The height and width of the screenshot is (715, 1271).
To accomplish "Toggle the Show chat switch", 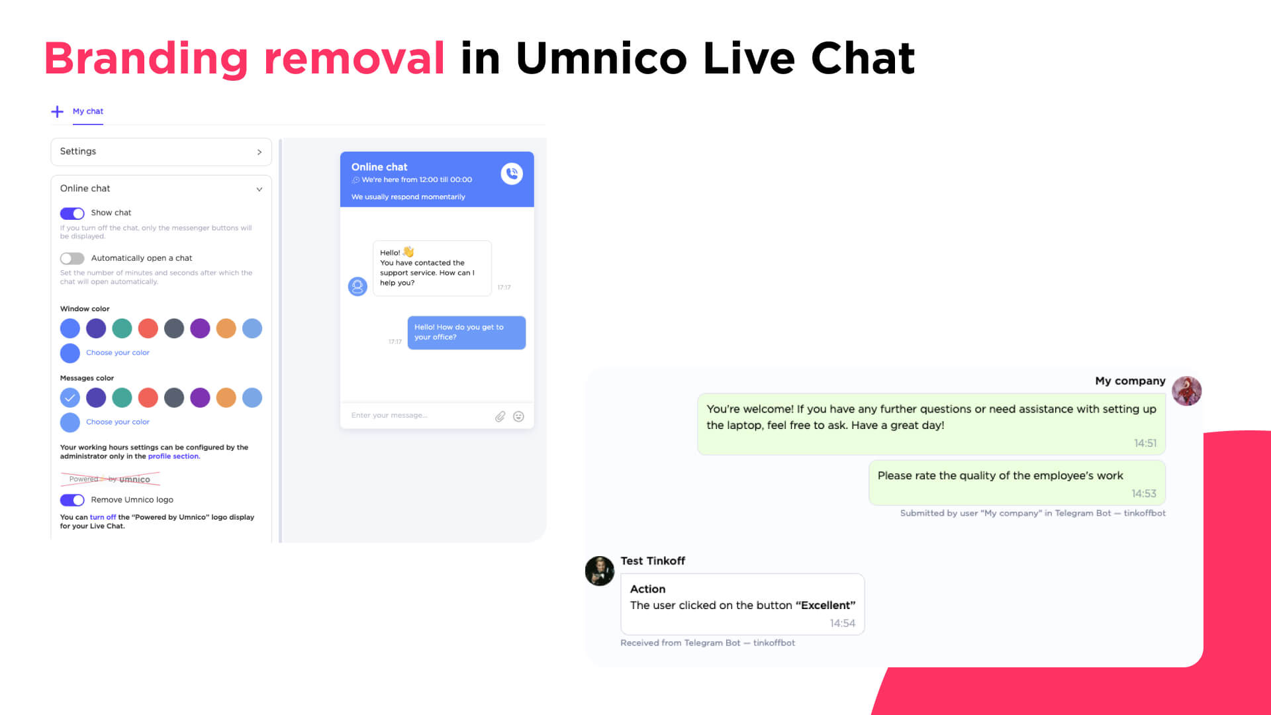I will (71, 212).
